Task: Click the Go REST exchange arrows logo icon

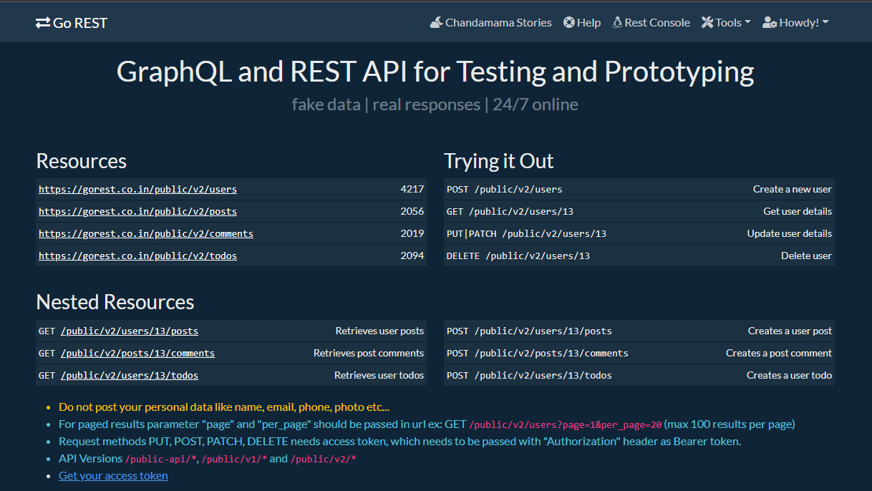Action: (x=43, y=23)
